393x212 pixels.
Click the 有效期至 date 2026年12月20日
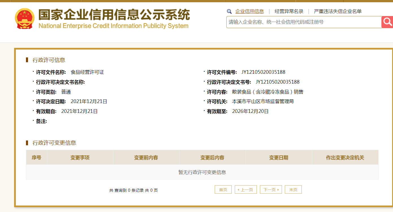(250, 111)
